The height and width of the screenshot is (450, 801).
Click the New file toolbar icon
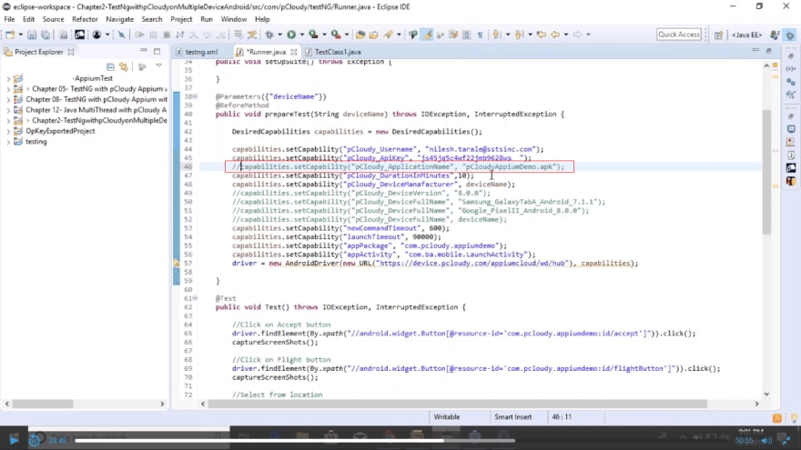tap(10, 35)
